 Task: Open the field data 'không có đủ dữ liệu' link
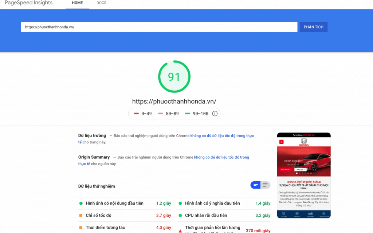[x=222, y=136]
